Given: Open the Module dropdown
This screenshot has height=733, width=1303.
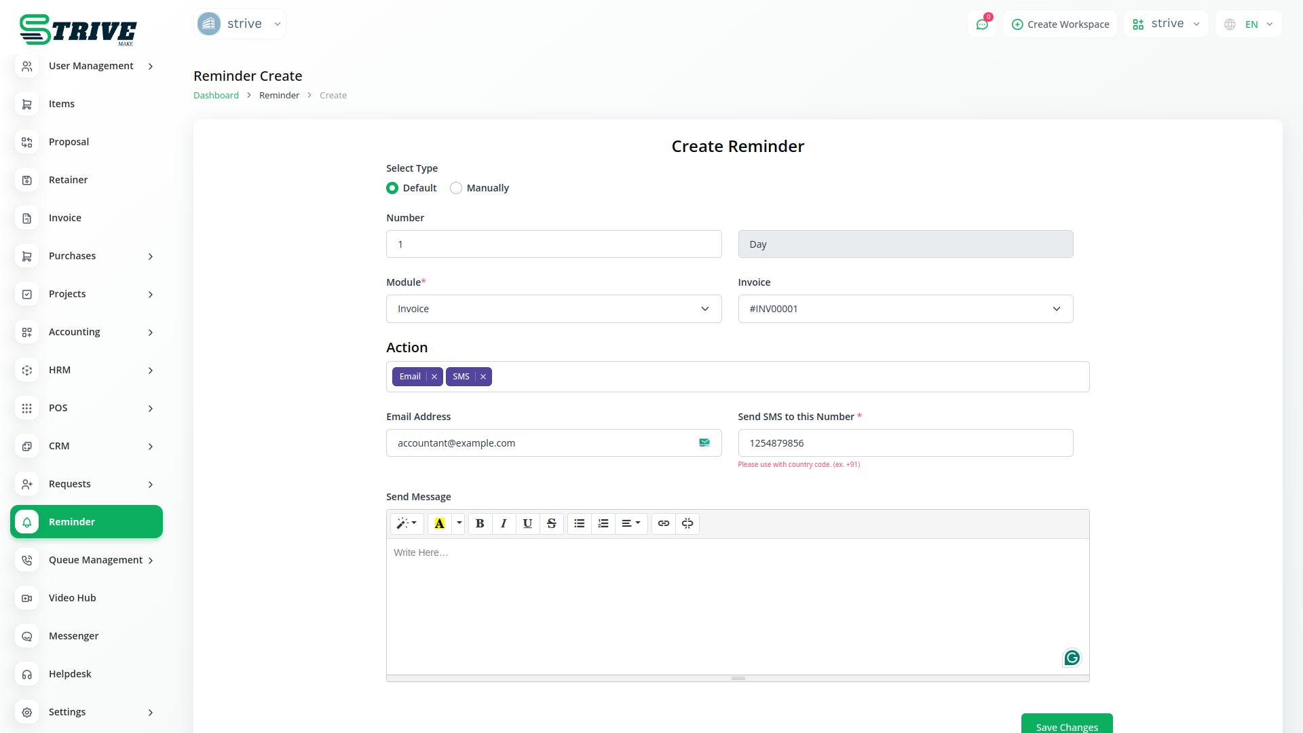Looking at the screenshot, I should pos(553,309).
